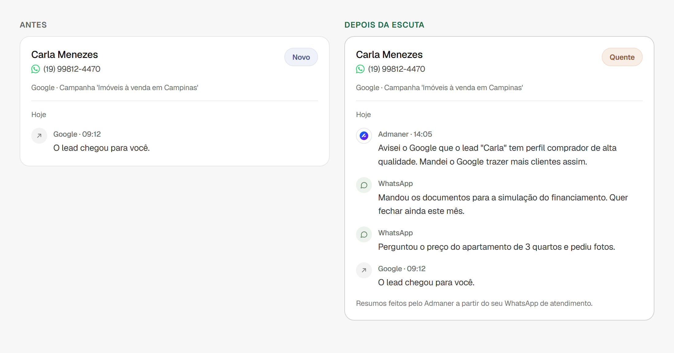
Task: Click the Hoje label in ANTES card
Action: pyautogui.click(x=39, y=115)
